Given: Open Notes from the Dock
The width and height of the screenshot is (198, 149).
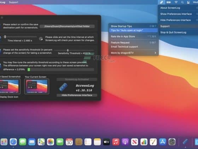Looking at the screenshot, I should 97,142.
